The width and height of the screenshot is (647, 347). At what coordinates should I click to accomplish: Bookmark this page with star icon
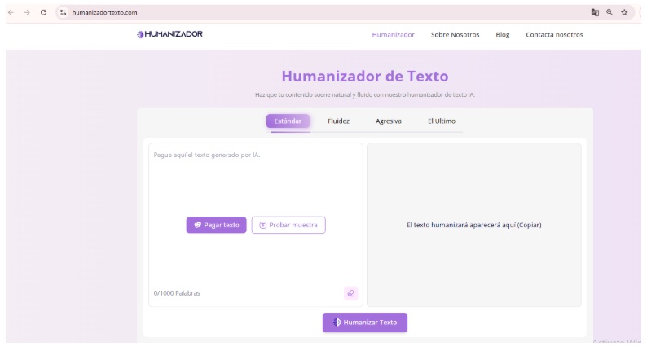[x=624, y=12]
